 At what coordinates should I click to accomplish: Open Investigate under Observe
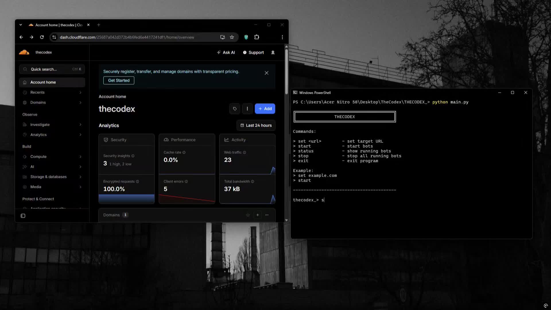[x=40, y=125]
